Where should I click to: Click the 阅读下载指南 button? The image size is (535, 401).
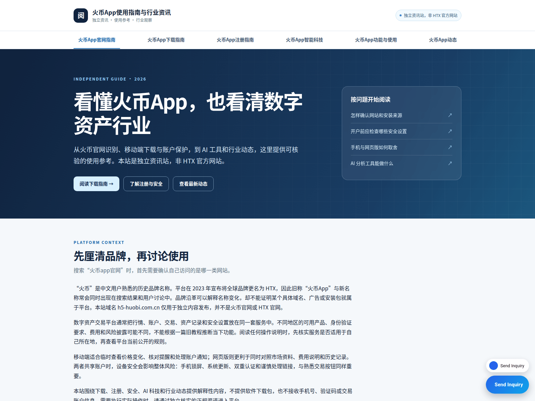pyautogui.click(x=96, y=184)
